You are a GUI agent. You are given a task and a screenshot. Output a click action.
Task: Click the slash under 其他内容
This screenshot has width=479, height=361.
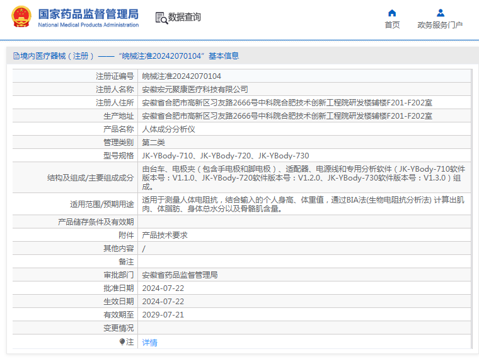click(144, 249)
